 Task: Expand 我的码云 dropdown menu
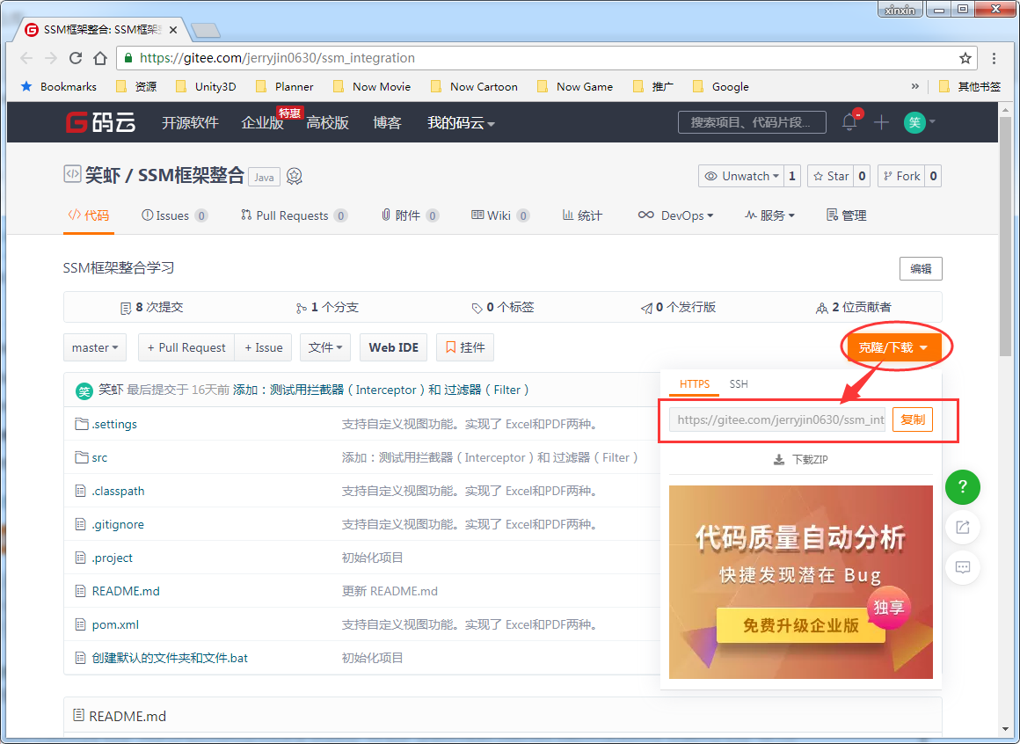(461, 122)
